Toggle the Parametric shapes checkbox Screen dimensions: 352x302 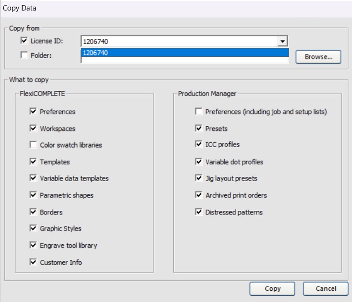(33, 195)
